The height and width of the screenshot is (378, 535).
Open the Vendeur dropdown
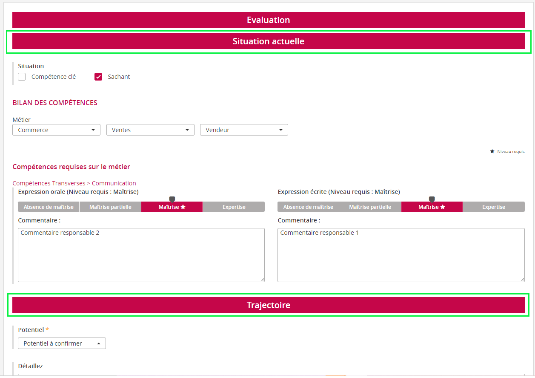[x=244, y=130]
